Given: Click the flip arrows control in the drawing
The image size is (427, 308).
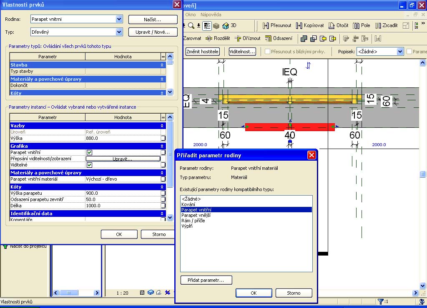Looking at the screenshot, I should [308, 65].
